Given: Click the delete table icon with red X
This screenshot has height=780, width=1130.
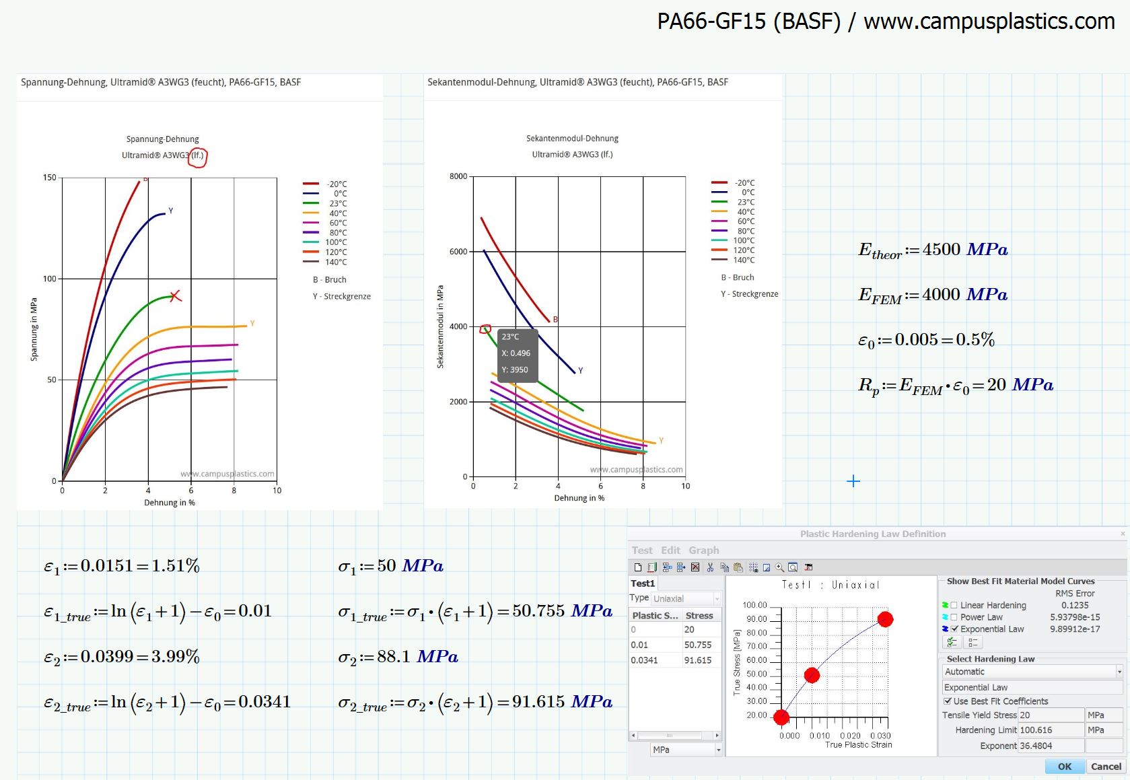Looking at the screenshot, I should tap(695, 567).
